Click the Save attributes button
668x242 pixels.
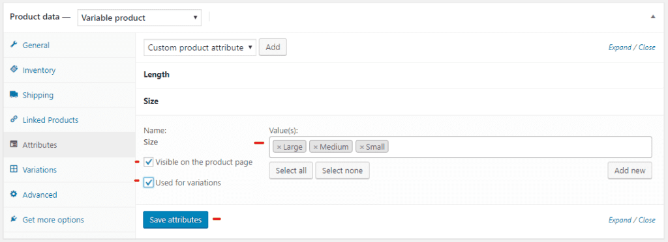175,220
